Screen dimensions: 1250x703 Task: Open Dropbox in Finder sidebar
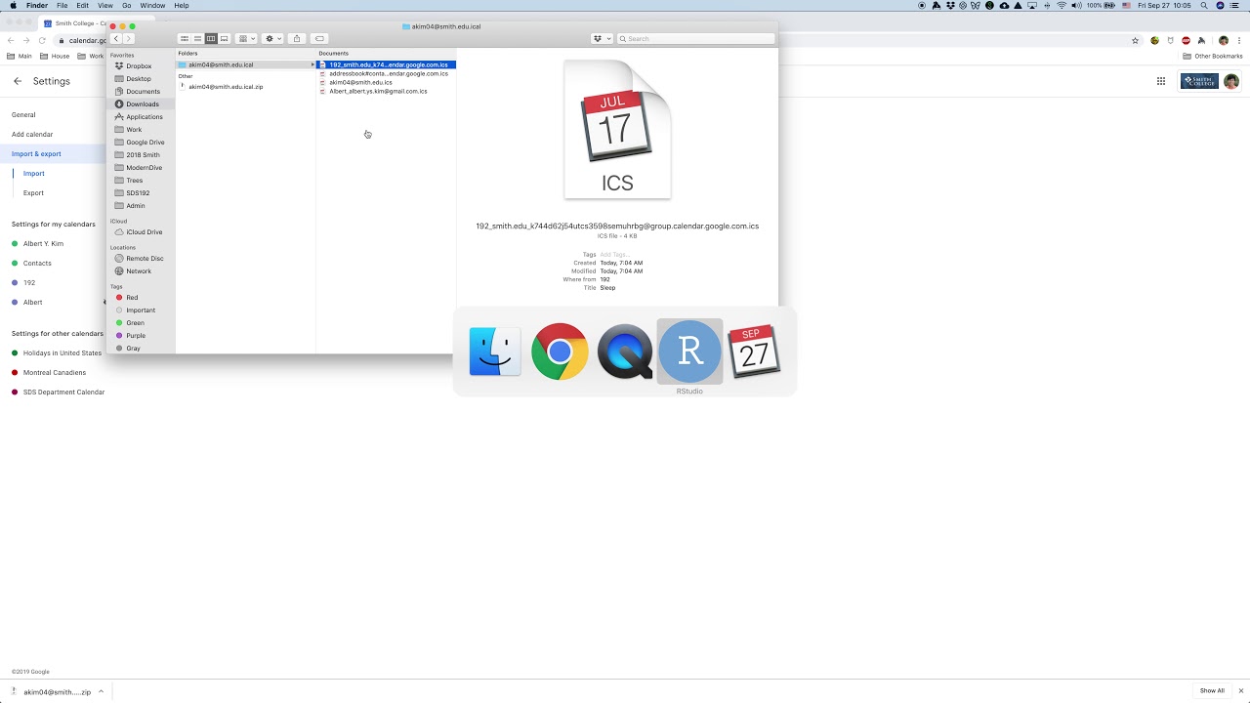pyautogui.click(x=139, y=66)
